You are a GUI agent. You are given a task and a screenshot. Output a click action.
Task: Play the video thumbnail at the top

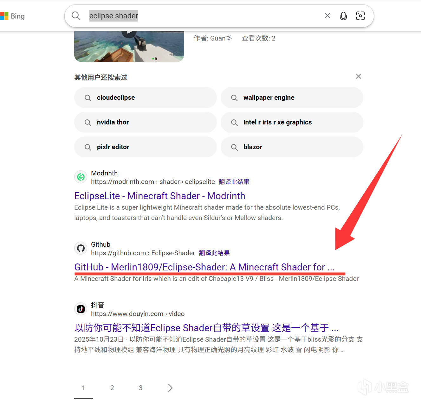[129, 46]
